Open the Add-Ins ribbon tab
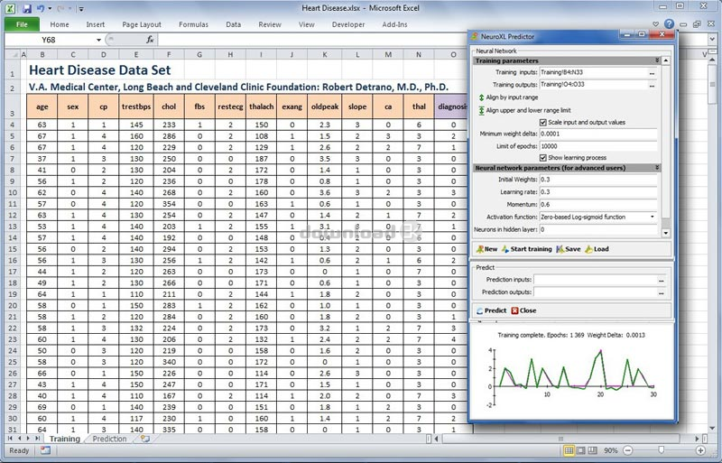The image size is (722, 463). click(x=394, y=24)
